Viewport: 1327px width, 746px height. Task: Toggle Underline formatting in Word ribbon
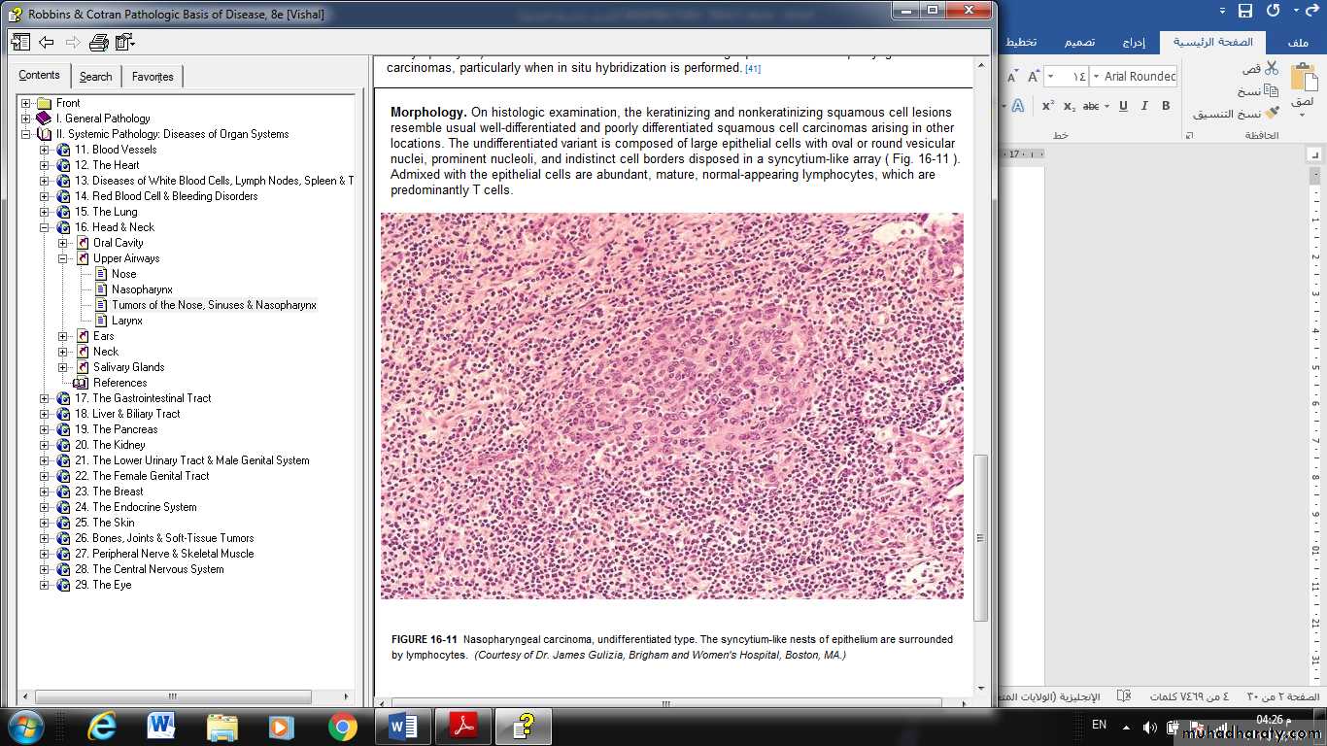pyautogui.click(x=1123, y=106)
